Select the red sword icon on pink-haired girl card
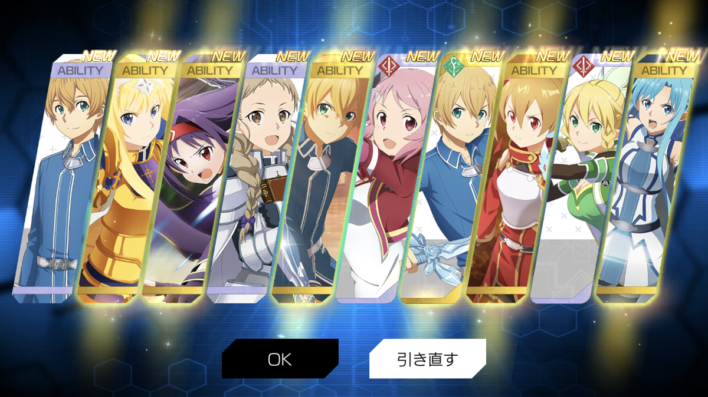Viewport: 708px width, 397px height. pyautogui.click(x=389, y=68)
